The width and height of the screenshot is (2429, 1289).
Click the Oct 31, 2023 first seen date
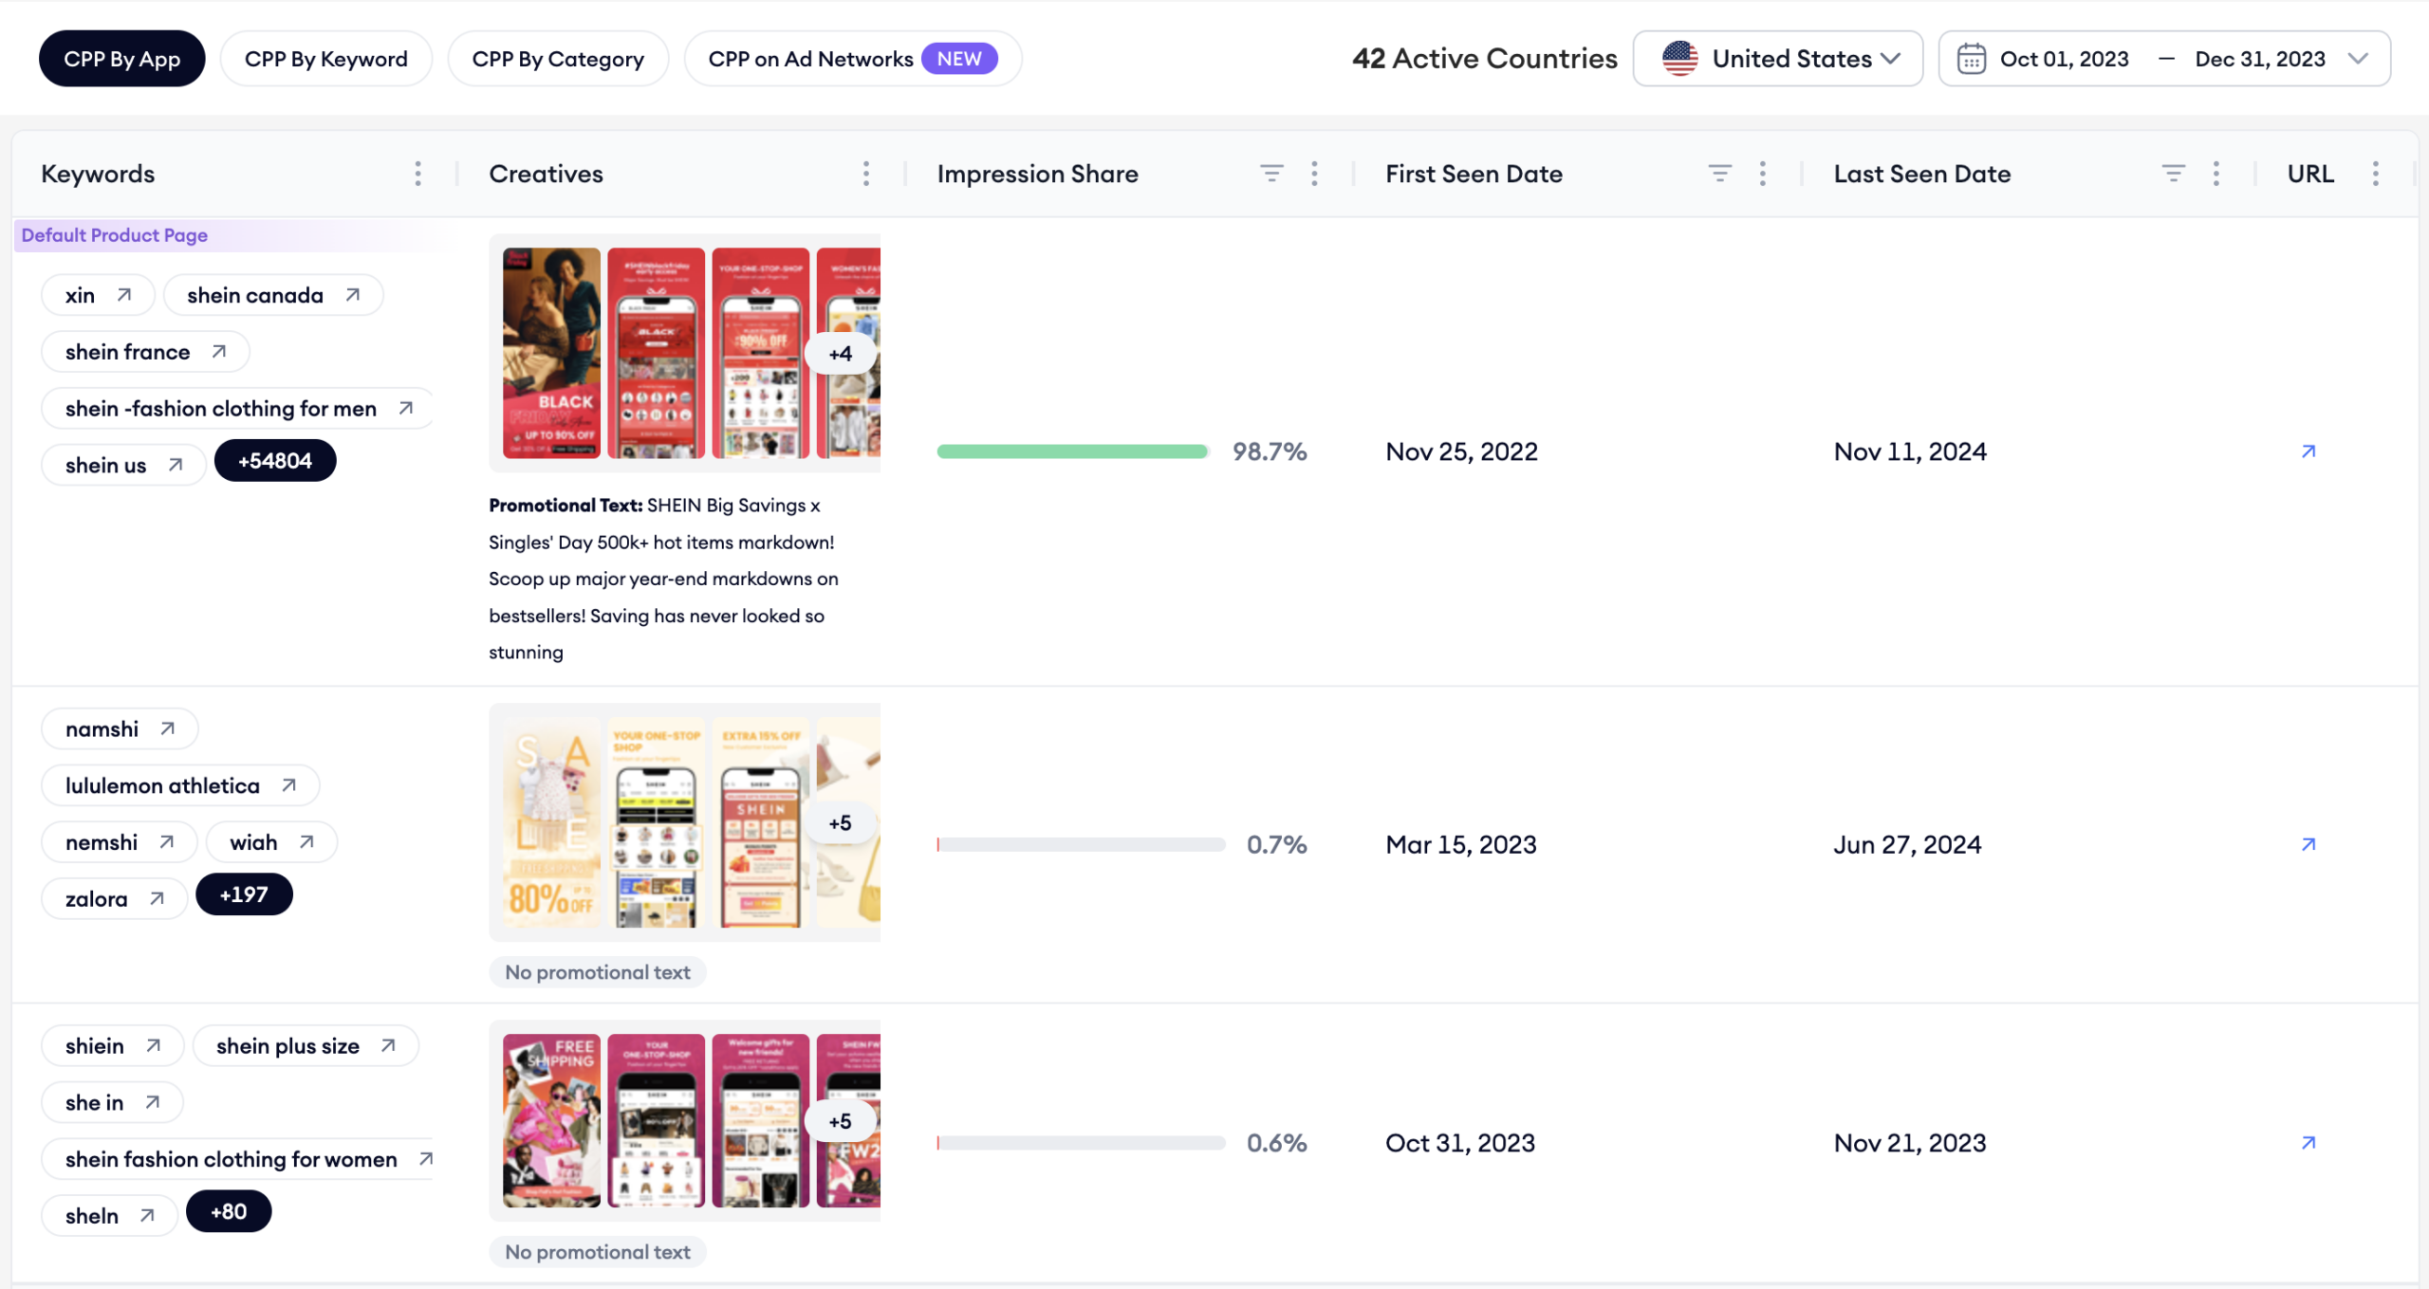pyautogui.click(x=1460, y=1143)
